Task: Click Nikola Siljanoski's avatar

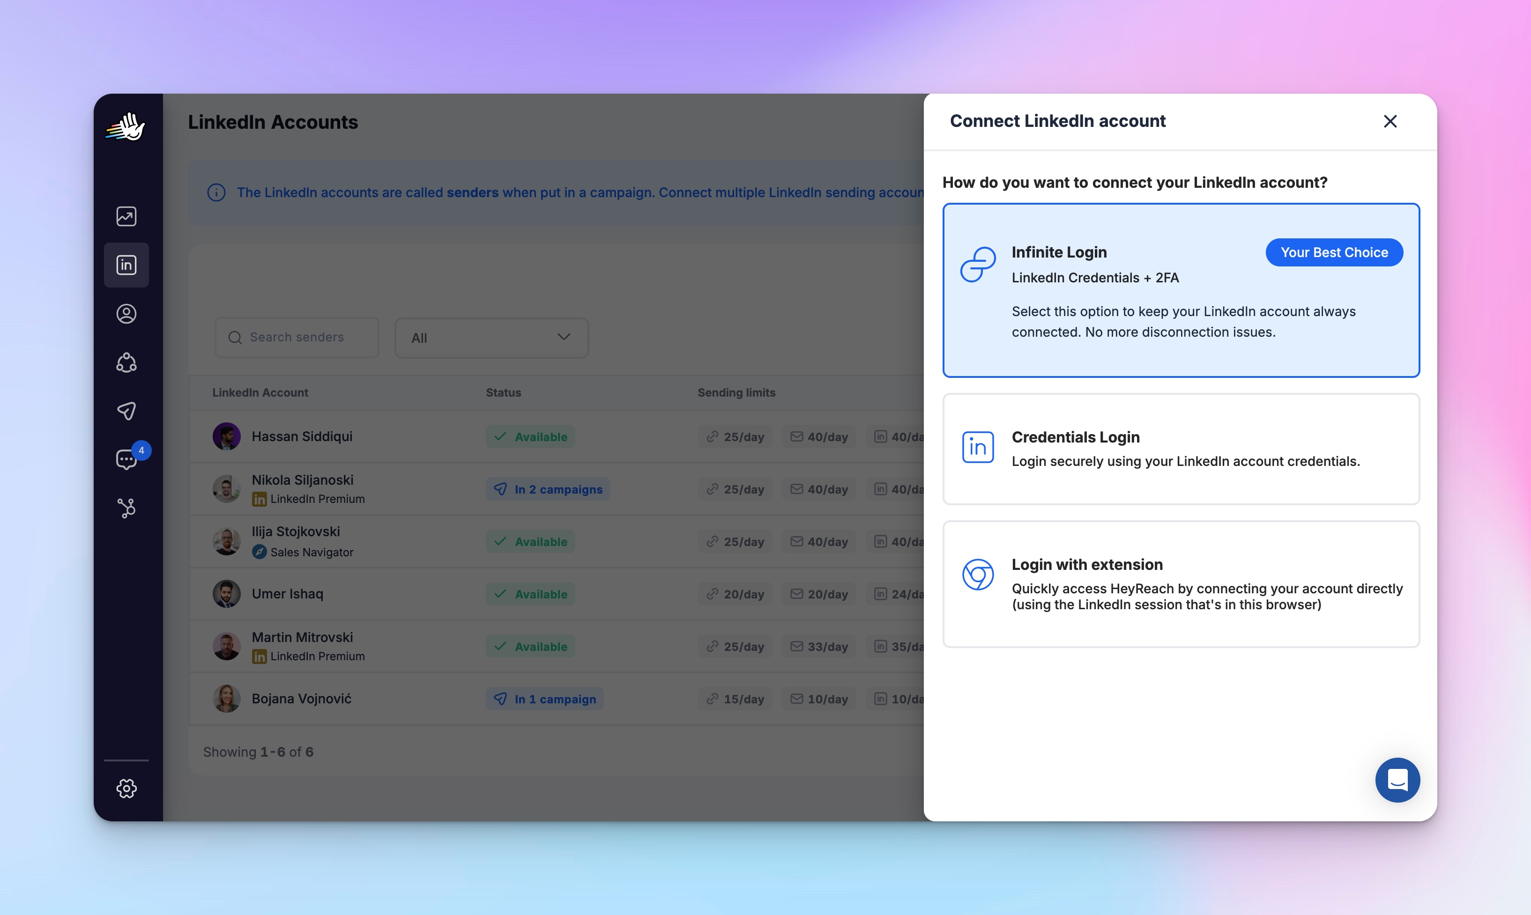Action: (x=226, y=489)
